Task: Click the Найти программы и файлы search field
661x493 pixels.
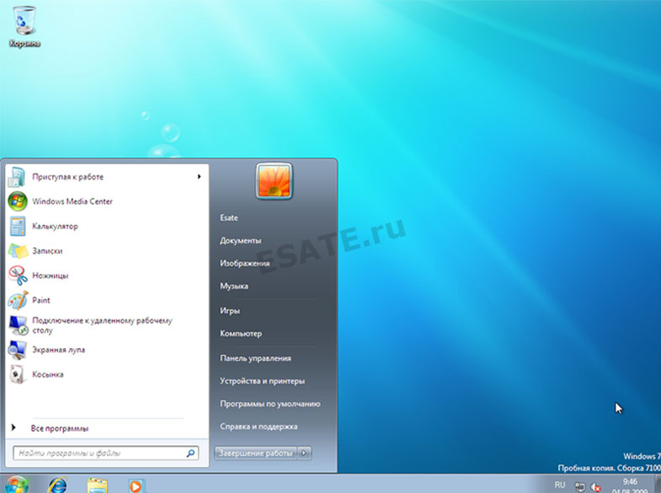Action: pos(105,453)
